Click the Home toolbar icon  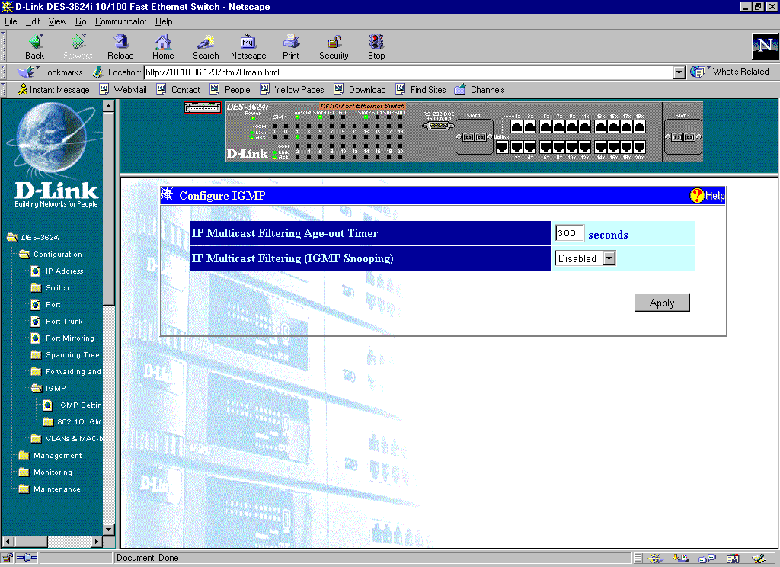(163, 43)
